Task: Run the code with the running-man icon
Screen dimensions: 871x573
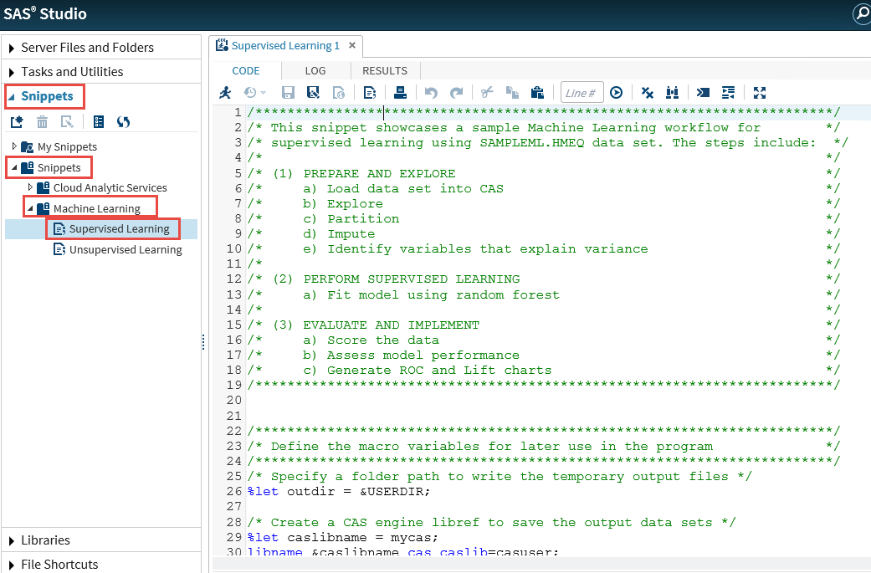Action: (224, 93)
